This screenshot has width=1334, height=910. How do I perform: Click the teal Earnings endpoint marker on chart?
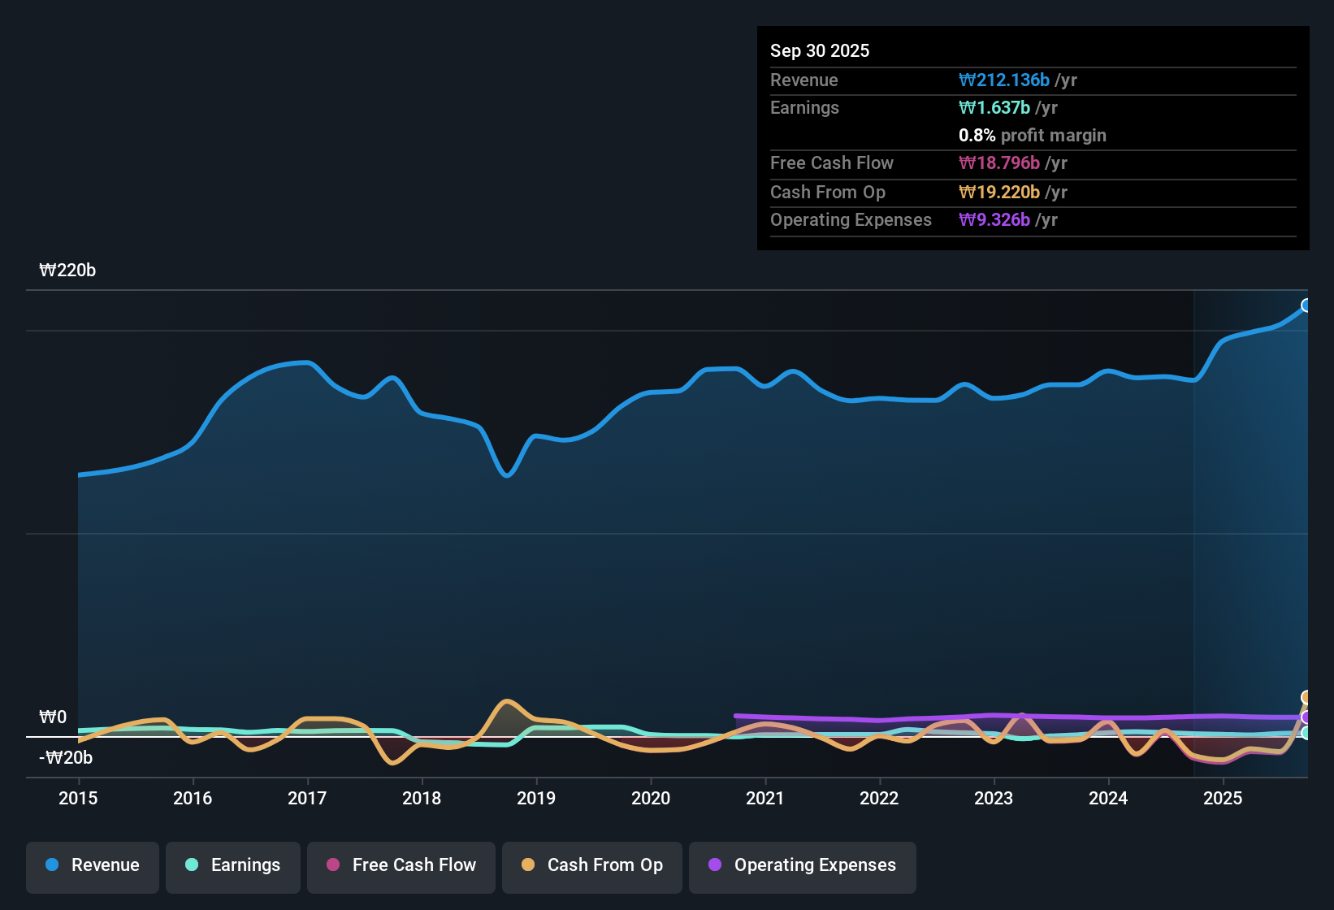(x=1305, y=733)
